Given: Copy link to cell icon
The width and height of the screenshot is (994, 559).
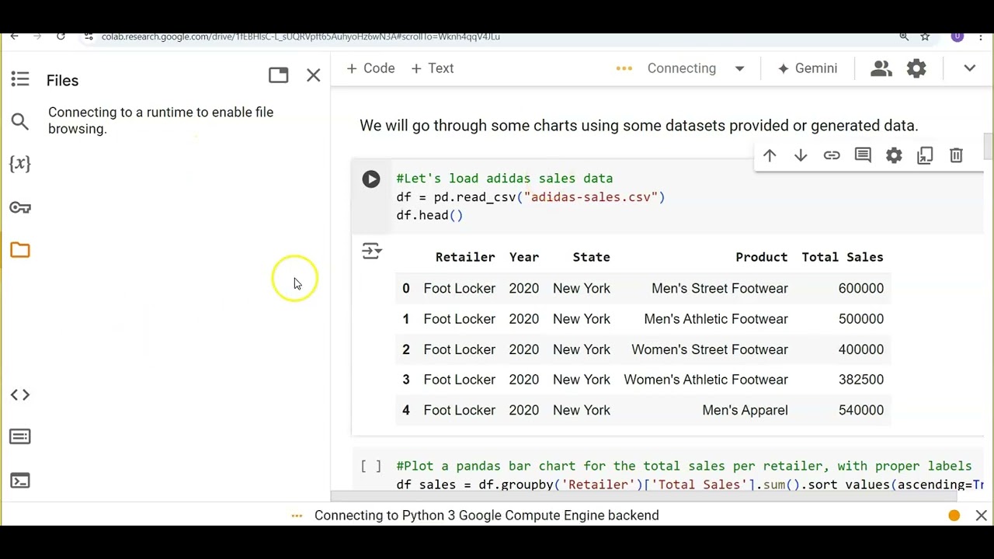Looking at the screenshot, I should coord(832,155).
